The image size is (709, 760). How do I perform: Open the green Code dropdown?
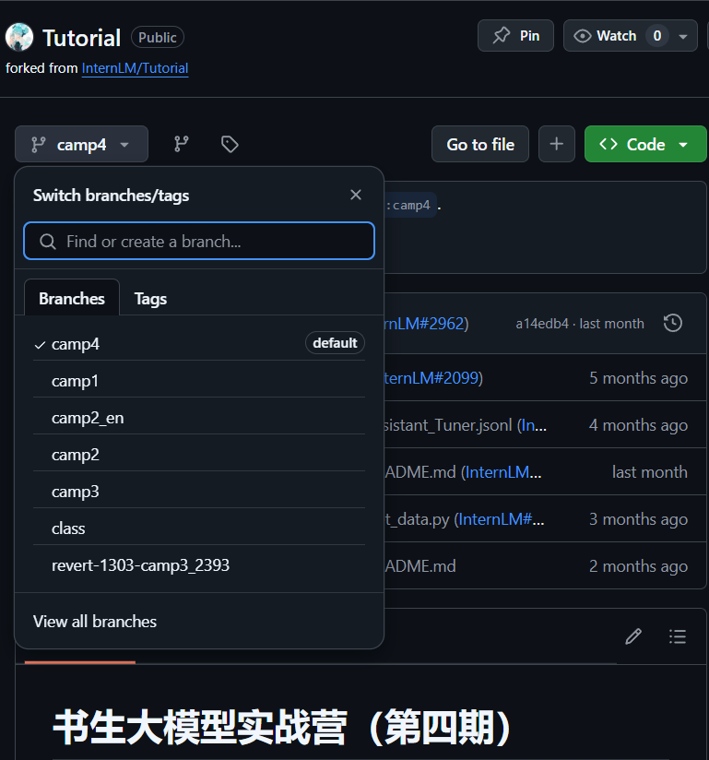point(645,144)
